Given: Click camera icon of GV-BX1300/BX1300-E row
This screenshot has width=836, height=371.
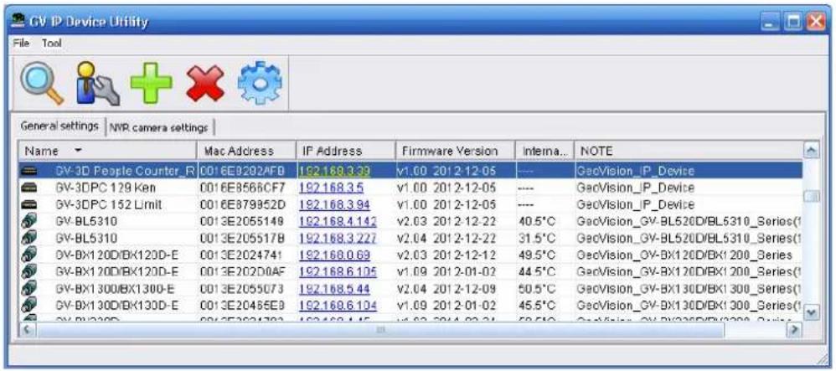Looking at the screenshot, I should (x=28, y=289).
